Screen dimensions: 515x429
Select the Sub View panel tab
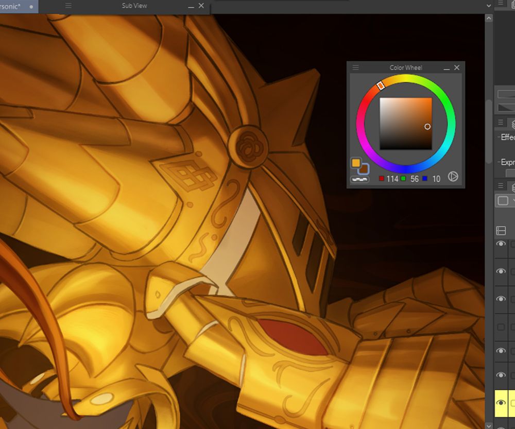(134, 6)
